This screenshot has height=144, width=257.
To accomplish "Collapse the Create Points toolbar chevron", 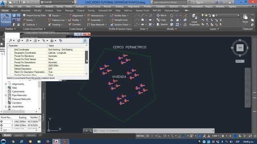I will point(85,41).
